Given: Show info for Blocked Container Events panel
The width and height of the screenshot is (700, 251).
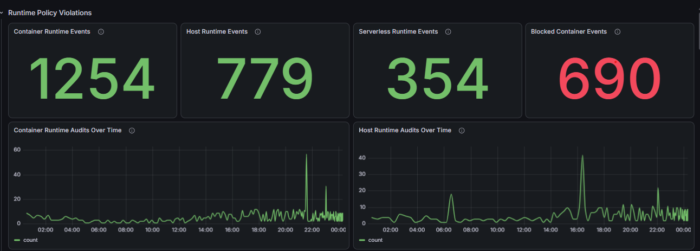Looking at the screenshot, I should pyautogui.click(x=618, y=32).
